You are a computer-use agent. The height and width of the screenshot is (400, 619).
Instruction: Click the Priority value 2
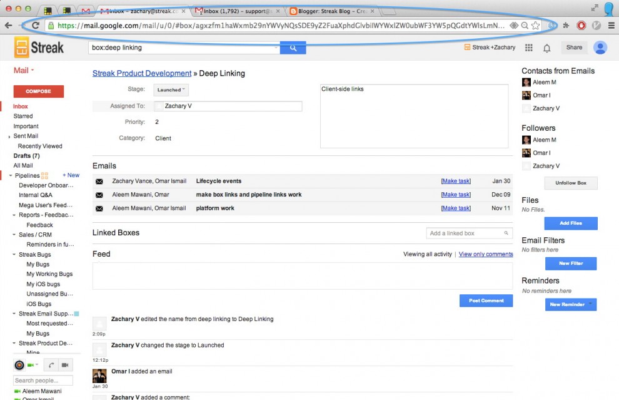pyautogui.click(x=157, y=122)
